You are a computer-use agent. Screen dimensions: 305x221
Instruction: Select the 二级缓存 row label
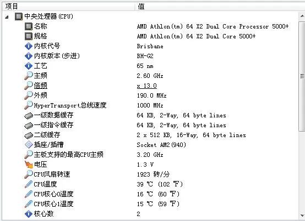[x=47, y=135]
